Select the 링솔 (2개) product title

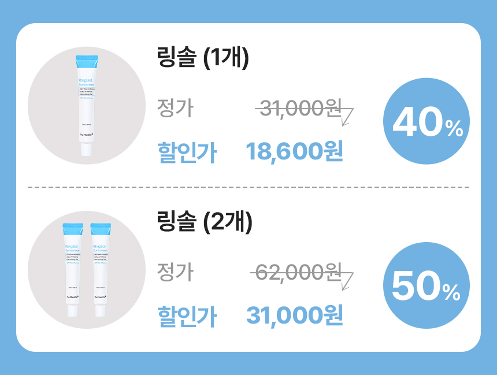(x=205, y=223)
